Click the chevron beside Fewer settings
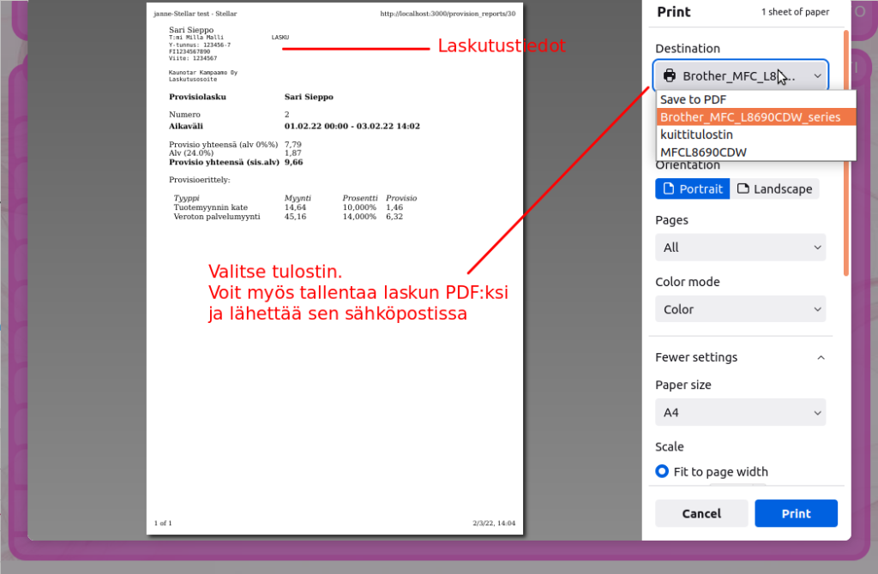 tap(821, 357)
